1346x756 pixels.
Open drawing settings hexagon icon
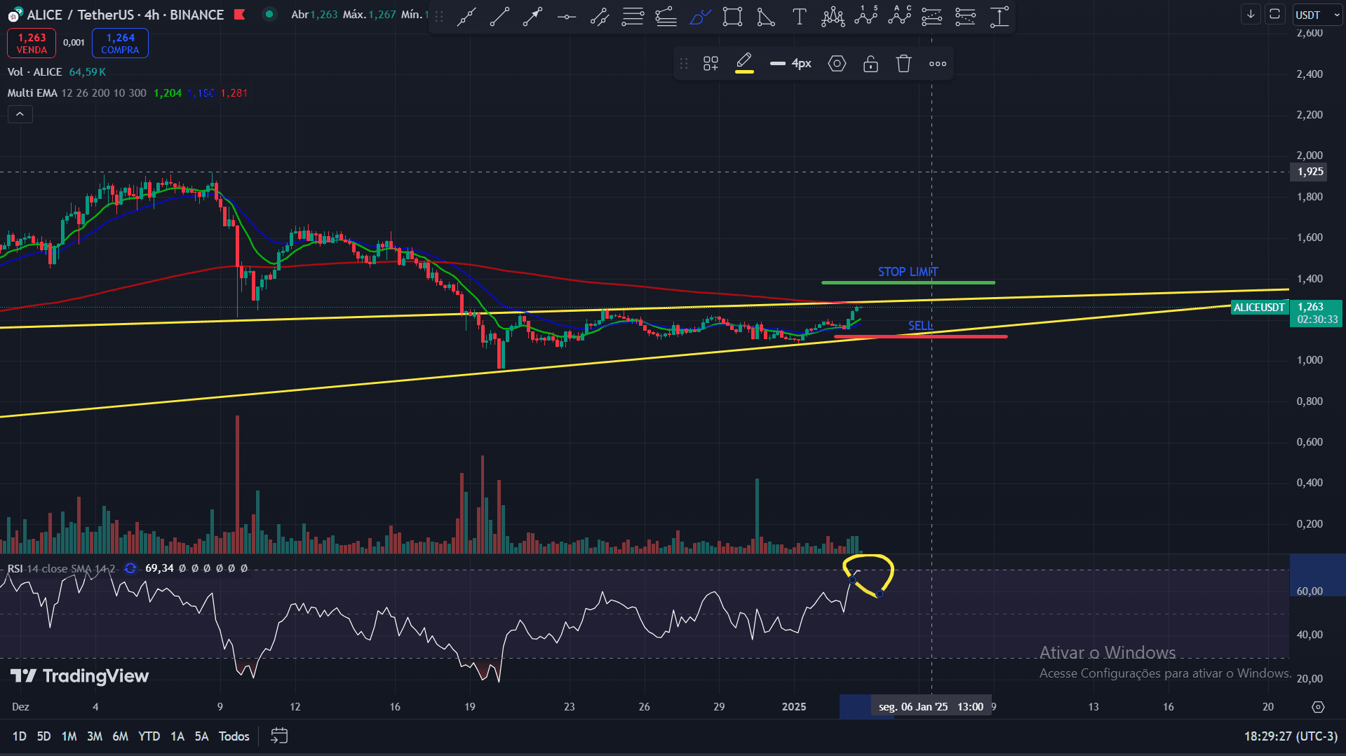tap(837, 64)
